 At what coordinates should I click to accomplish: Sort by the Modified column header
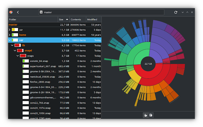(94, 19)
